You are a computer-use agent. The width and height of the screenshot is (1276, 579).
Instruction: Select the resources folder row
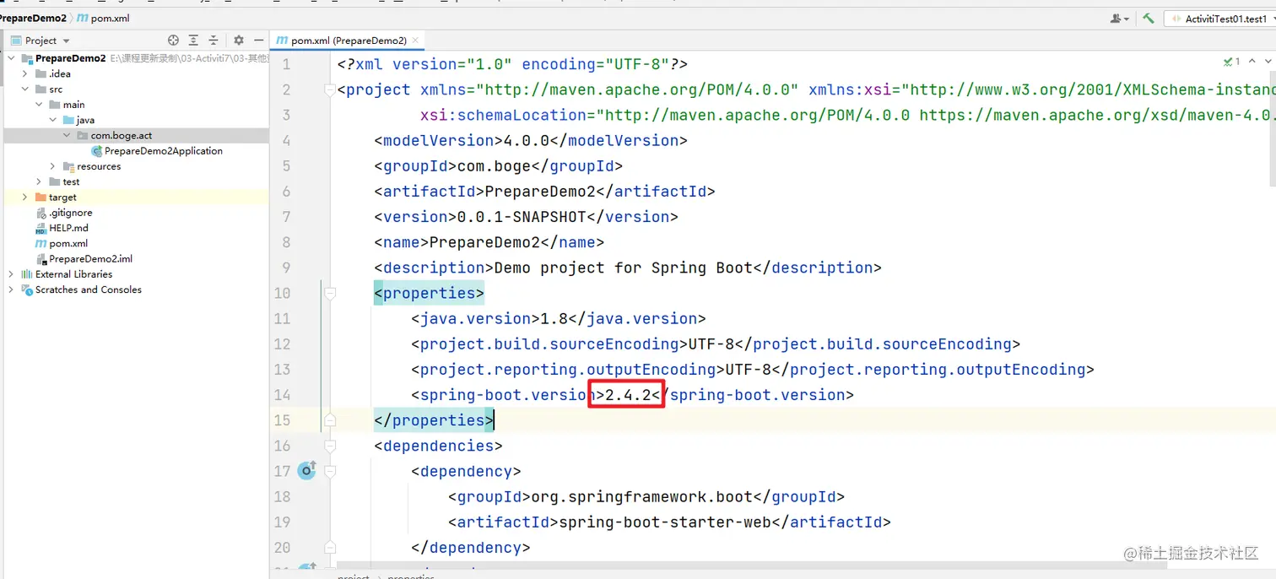(x=136, y=166)
